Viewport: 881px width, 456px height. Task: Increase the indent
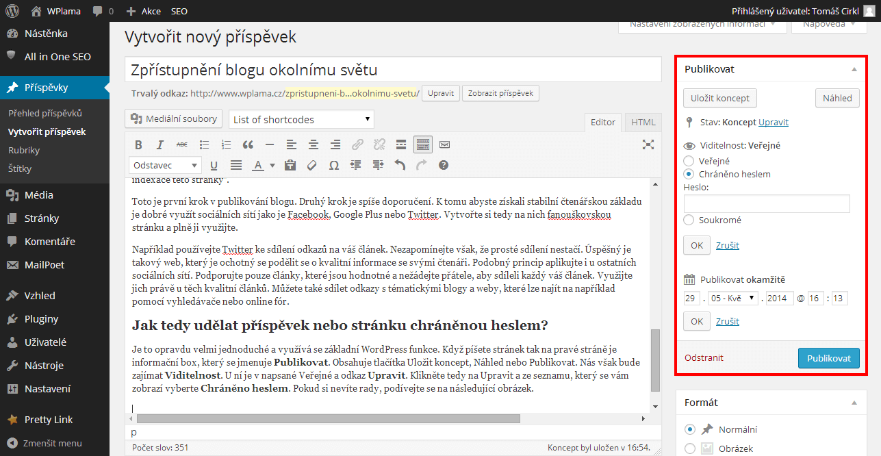[378, 165]
